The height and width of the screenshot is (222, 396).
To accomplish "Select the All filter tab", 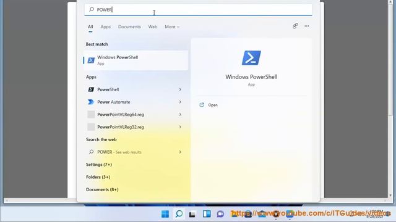I will (90, 27).
